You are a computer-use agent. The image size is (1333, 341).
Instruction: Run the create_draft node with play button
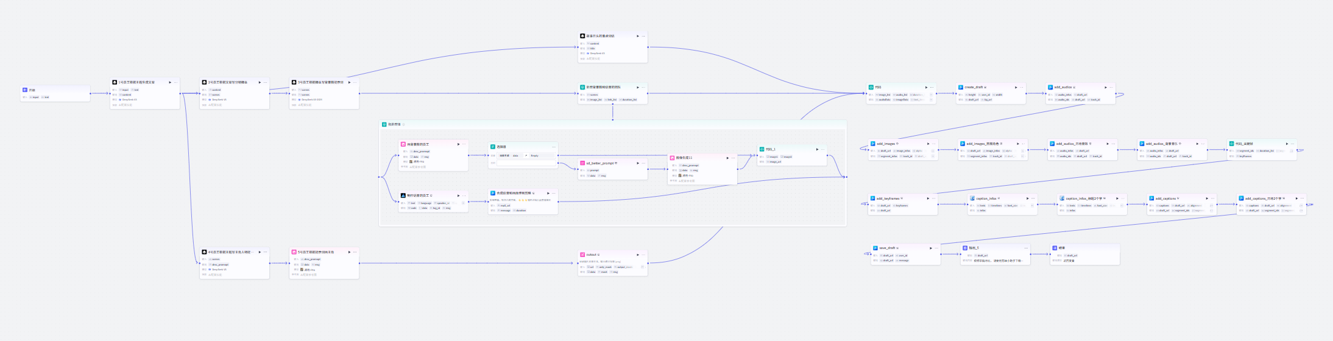(1016, 87)
